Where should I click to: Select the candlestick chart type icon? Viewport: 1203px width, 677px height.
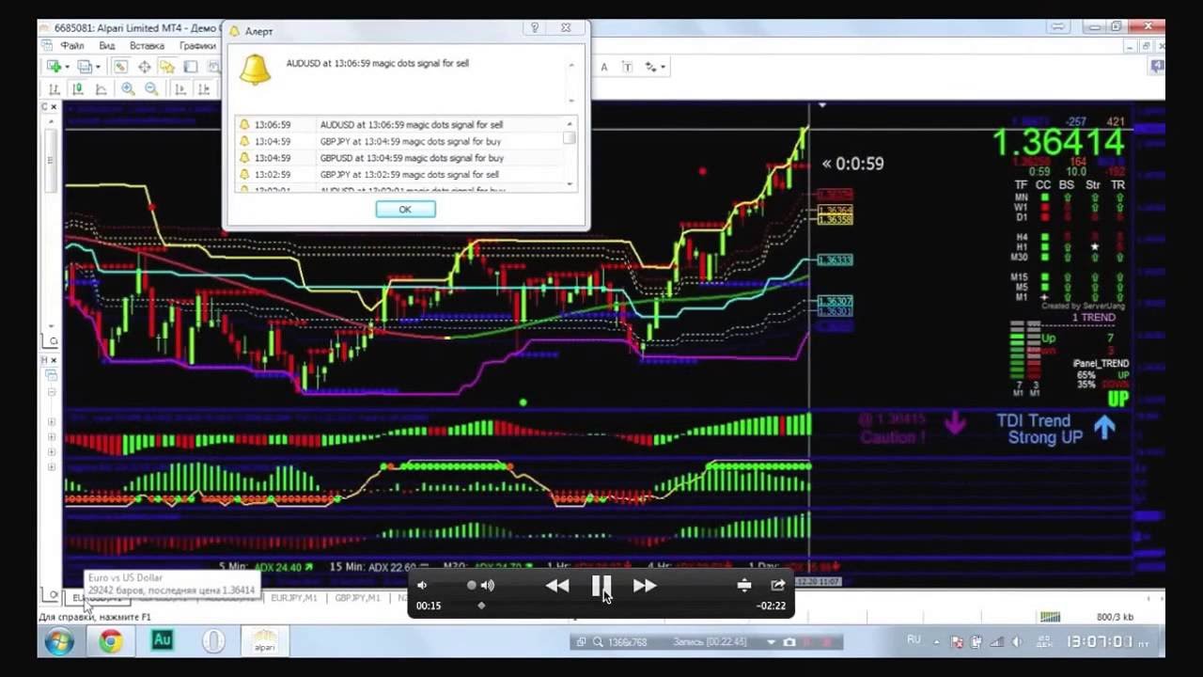click(x=77, y=89)
